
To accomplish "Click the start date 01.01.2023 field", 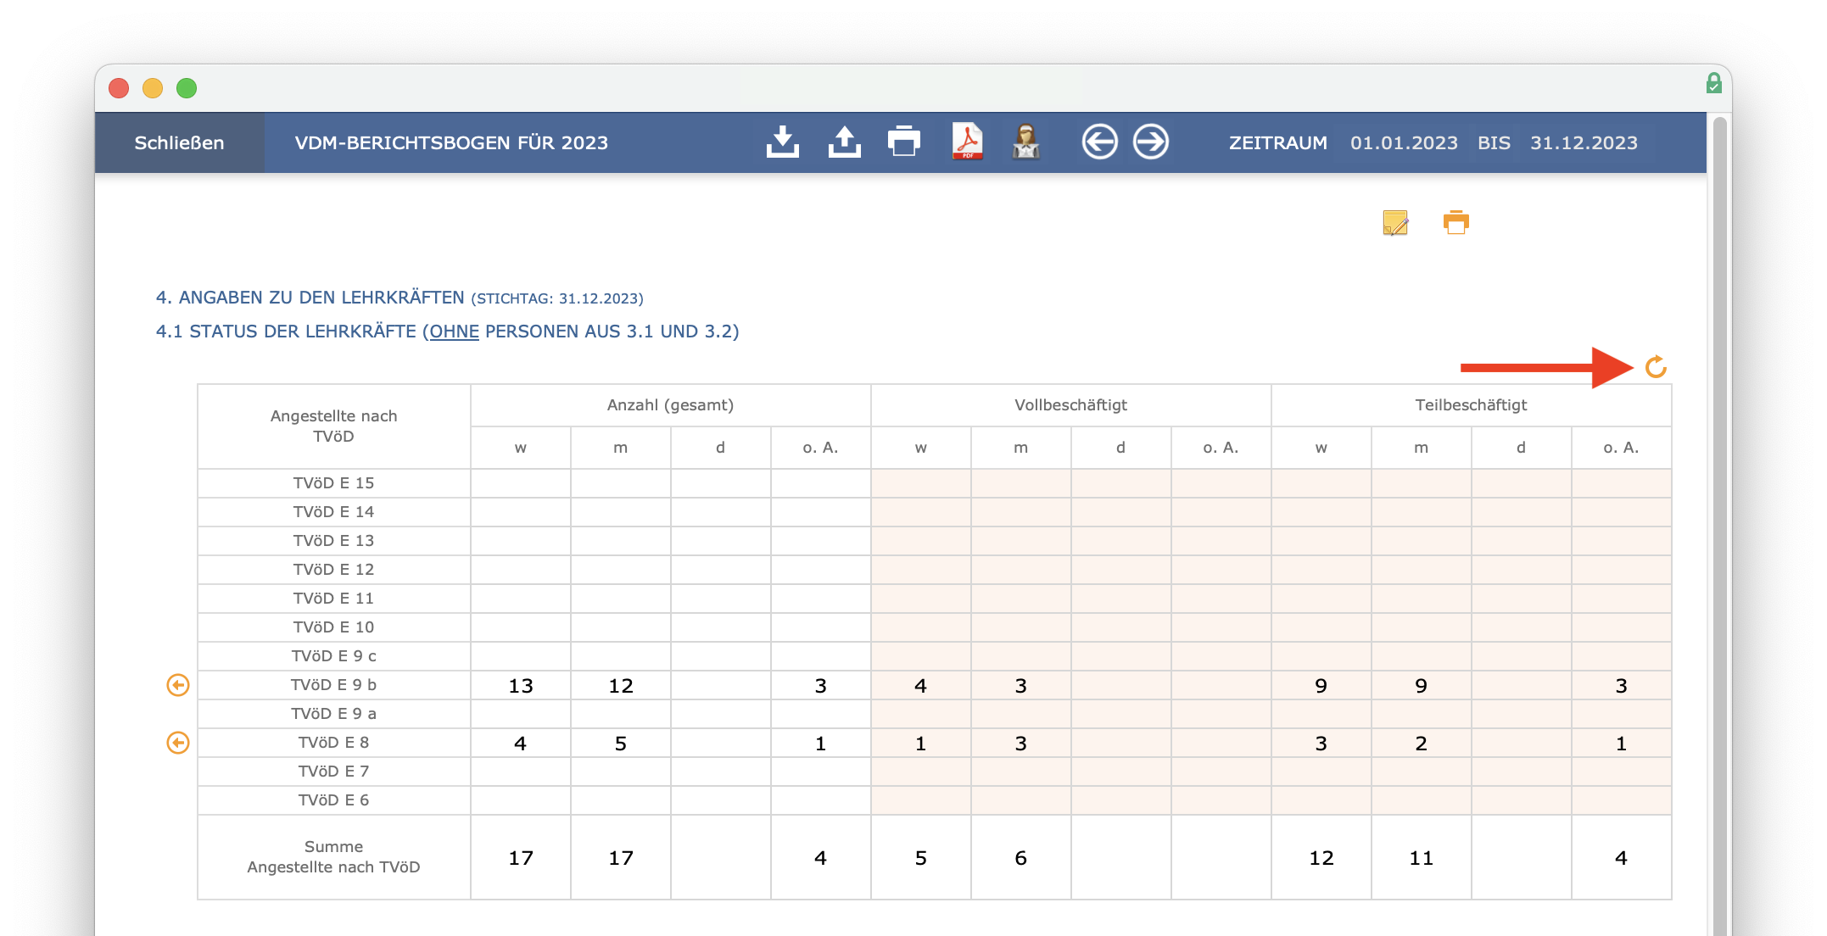I will (x=1404, y=142).
